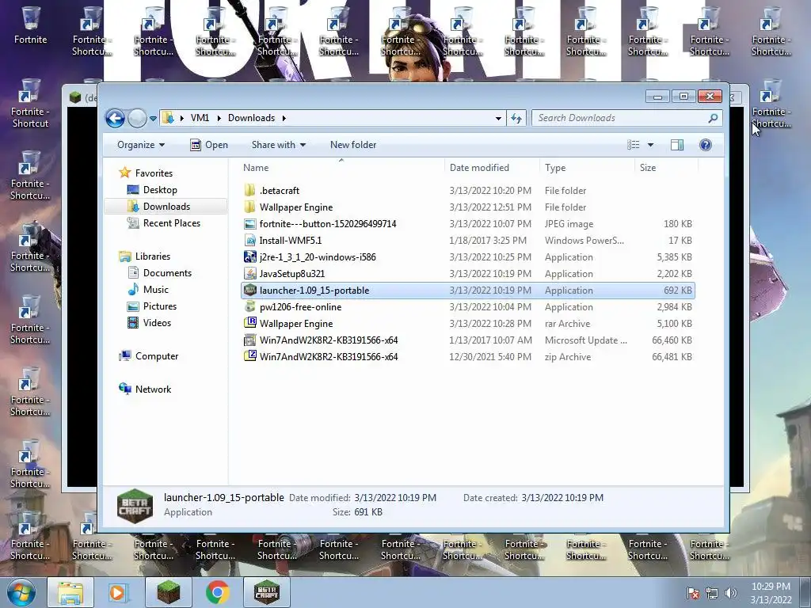Select Network in the navigation pane
811x608 pixels.
pyautogui.click(x=153, y=389)
